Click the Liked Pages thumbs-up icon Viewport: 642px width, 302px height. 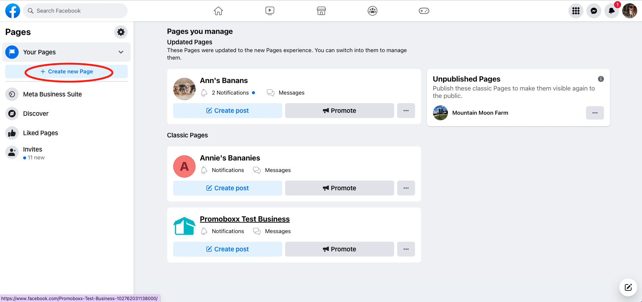coord(12,133)
